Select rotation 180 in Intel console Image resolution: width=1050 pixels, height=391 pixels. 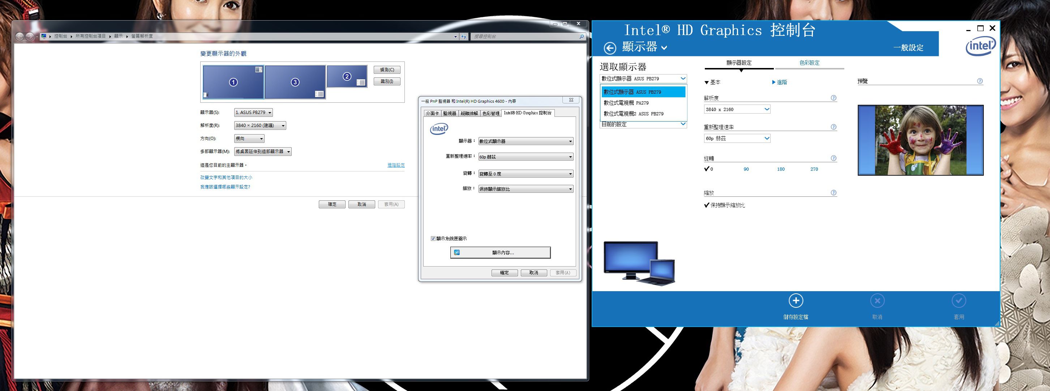pos(781,169)
